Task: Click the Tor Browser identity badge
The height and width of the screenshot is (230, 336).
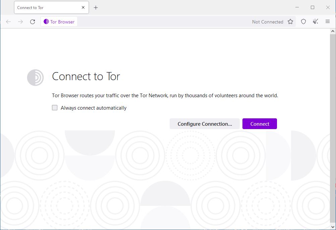Action: point(59,22)
